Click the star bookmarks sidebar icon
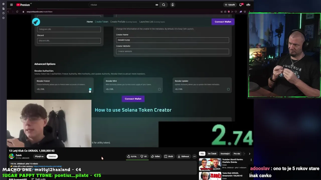321x180 pixels. point(3,18)
